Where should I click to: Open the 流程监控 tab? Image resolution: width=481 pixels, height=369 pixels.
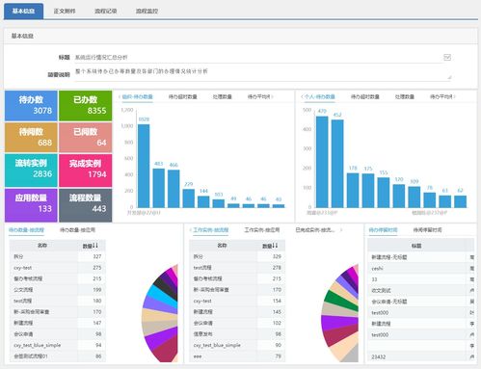pyautogui.click(x=147, y=11)
